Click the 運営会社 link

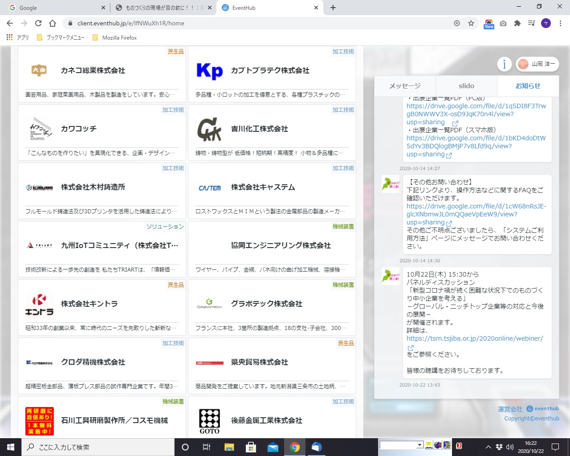coord(510,409)
